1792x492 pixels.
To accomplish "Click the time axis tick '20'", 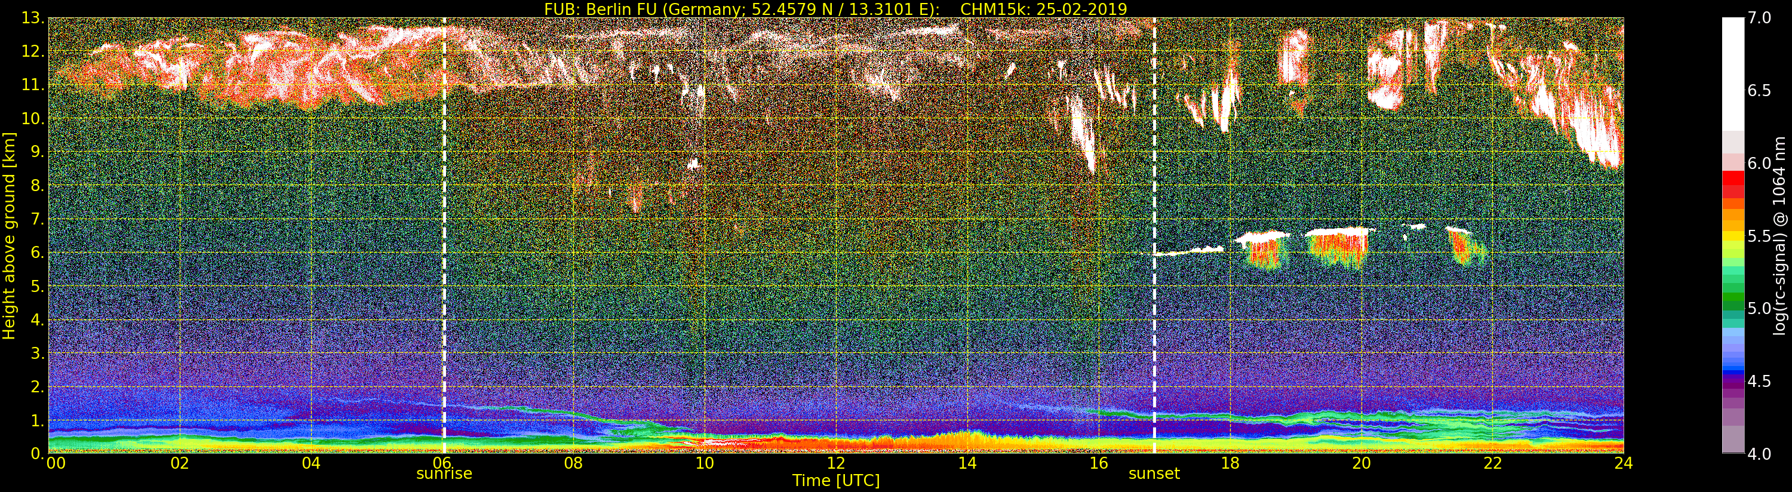I will pyautogui.click(x=1361, y=463).
